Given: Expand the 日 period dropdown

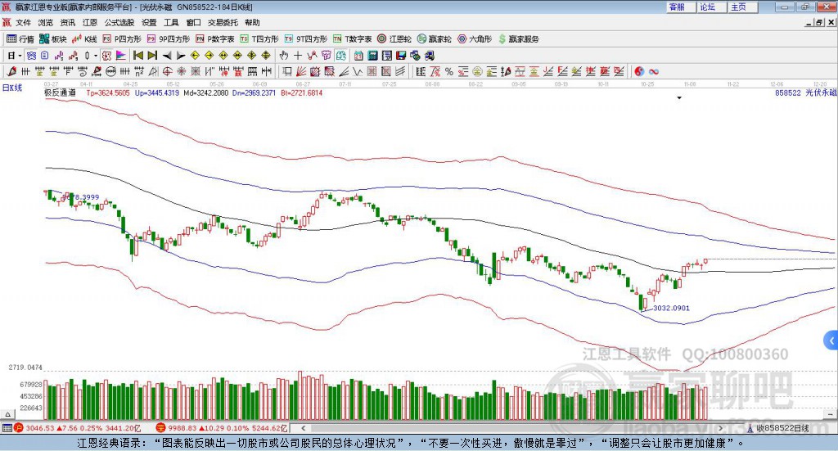Looking at the screenshot, I should [18, 55].
